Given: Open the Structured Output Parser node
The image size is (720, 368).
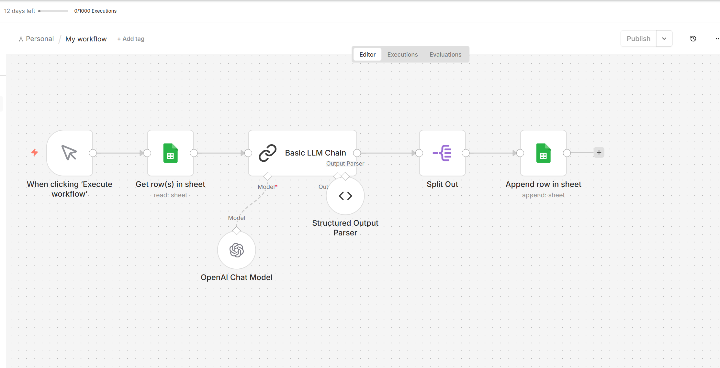Looking at the screenshot, I should (x=345, y=196).
